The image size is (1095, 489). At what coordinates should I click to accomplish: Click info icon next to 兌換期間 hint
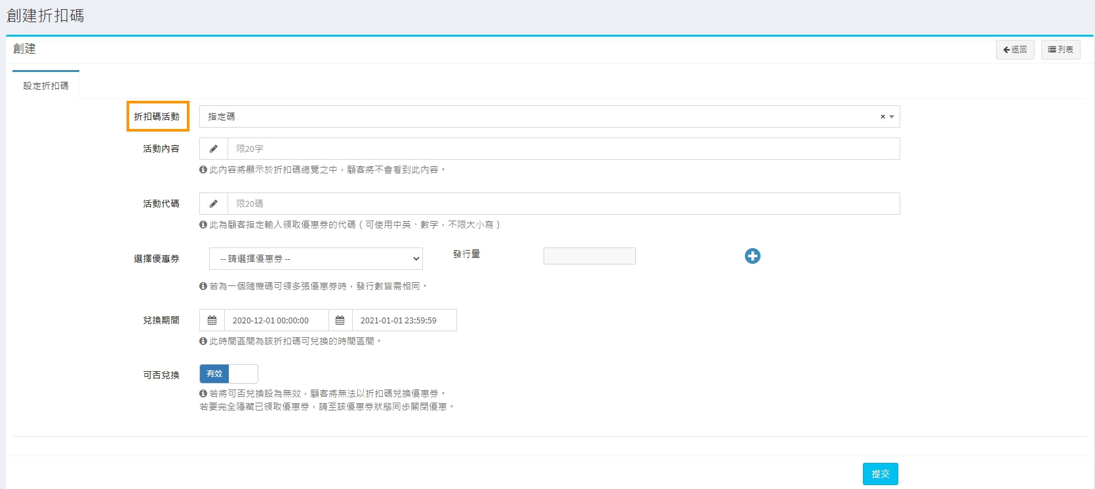[203, 341]
